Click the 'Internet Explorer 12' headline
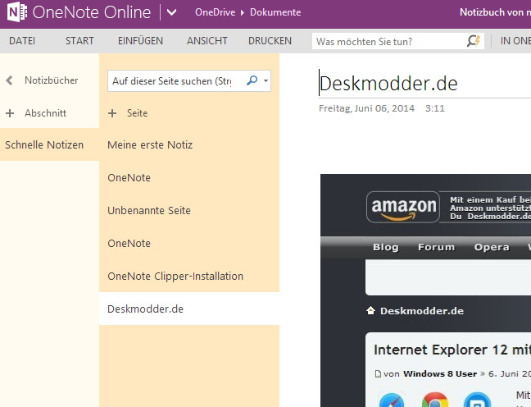This screenshot has width=531, height=407. (452, 350)
